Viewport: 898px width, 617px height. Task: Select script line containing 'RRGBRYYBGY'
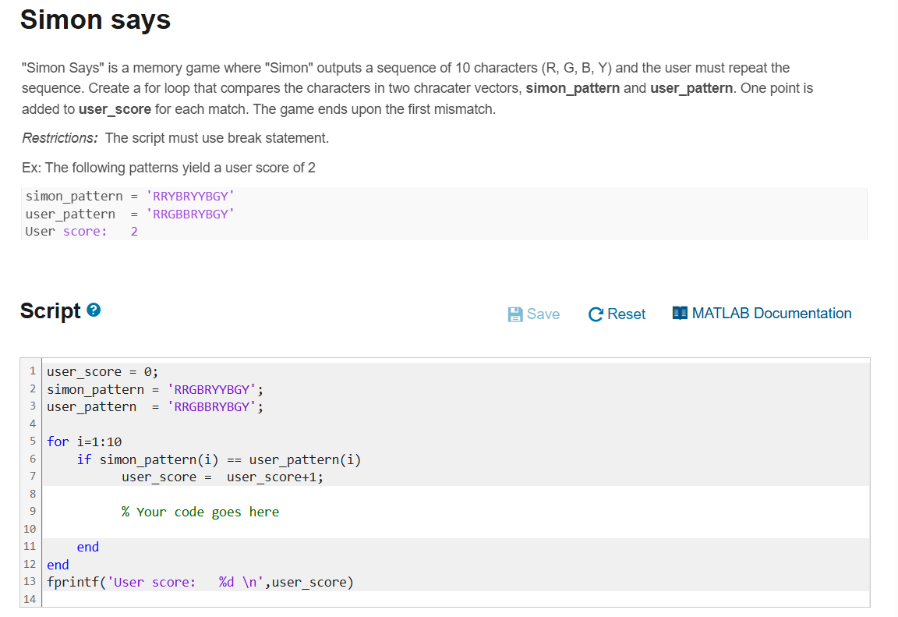click(x=155, y=389)
